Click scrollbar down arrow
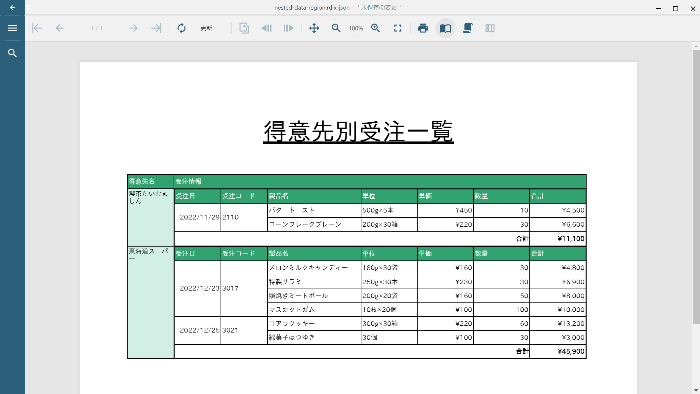 [696, 390]
